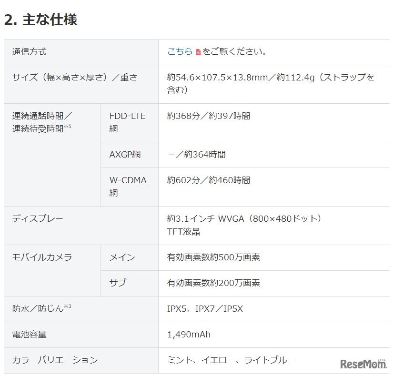
Task: Click the 1,490mAh battery value
Action: click(189, 335)
